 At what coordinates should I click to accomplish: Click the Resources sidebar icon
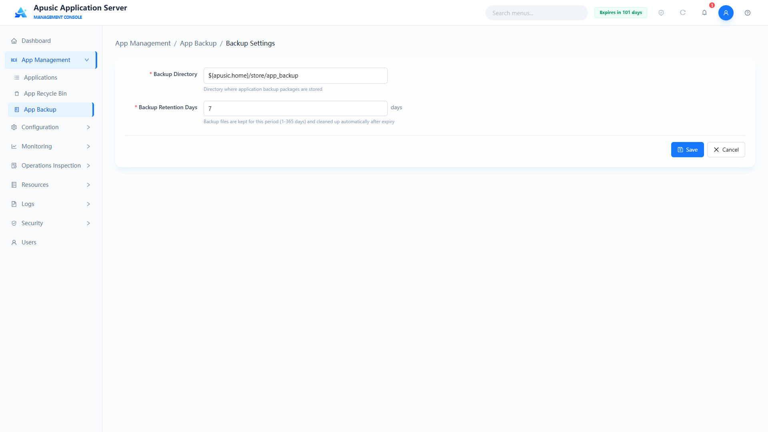[14, 185]
